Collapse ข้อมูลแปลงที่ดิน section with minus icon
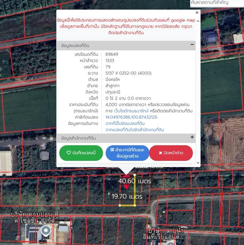This screenshot has width=244, height=245. click(192, 45)
